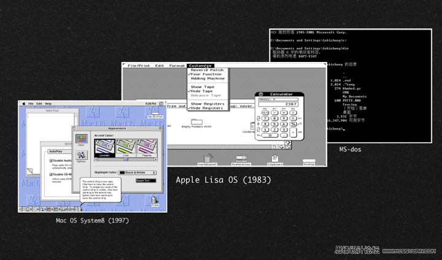Toggle the Enable Audio checkbox
442x260 pixels.
click(x=51, y=161)
